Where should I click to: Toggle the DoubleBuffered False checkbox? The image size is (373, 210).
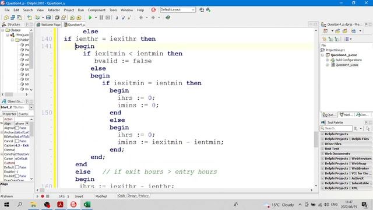point(17,176)
